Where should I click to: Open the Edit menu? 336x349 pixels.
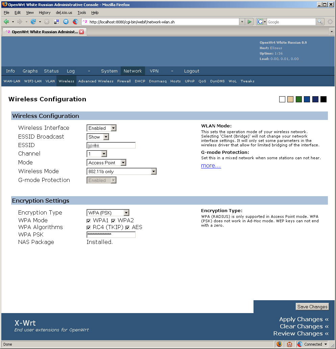[x=18, y=13]
